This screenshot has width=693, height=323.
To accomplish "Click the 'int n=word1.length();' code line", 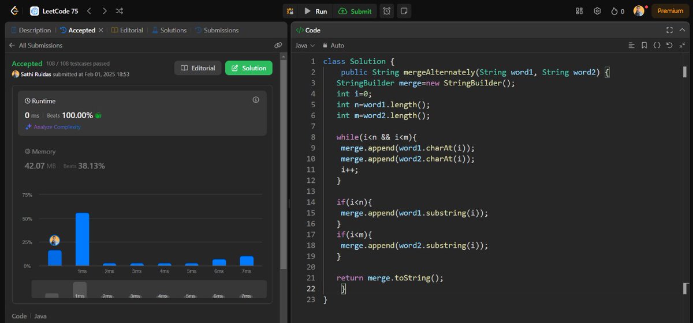I will (x=383, y=104).
